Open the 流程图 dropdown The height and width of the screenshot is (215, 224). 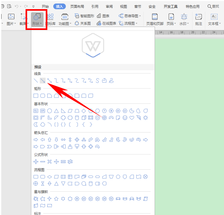click(x=128, y=23)
